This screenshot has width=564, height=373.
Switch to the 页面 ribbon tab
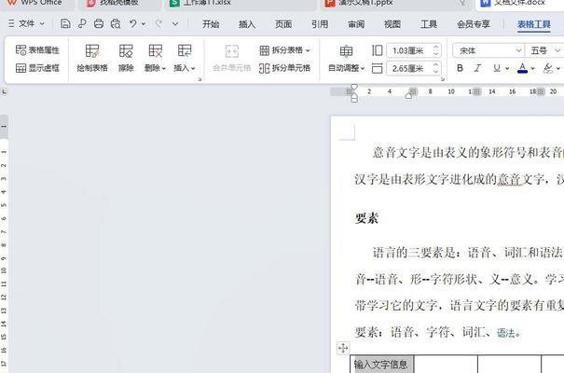[x=283, y=24]
